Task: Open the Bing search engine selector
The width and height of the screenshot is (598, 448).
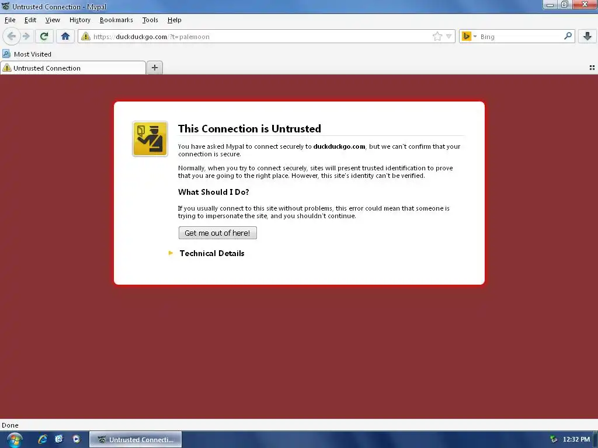Action: tap(469, 37)
